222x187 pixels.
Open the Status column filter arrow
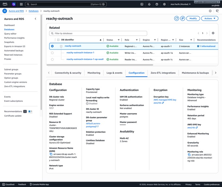point(119,40)
